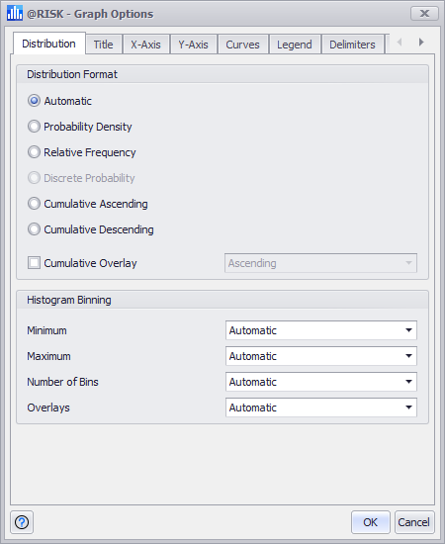Expand the Overlays dropdown
Image resolution: width=445 pixels, height=544 pixels.
click(x=321, y=408)
